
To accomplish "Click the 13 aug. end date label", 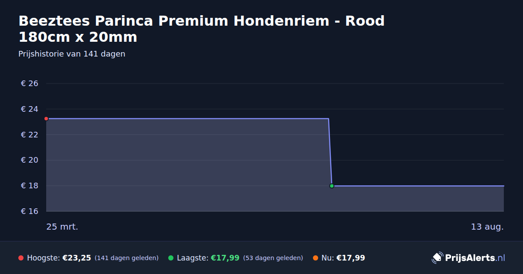I will point(487,227).
